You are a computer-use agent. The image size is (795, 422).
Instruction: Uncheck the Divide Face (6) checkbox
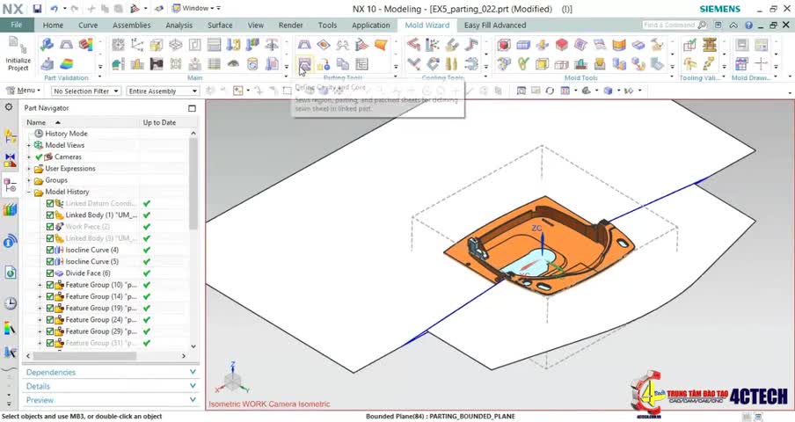tap(49, 273)
